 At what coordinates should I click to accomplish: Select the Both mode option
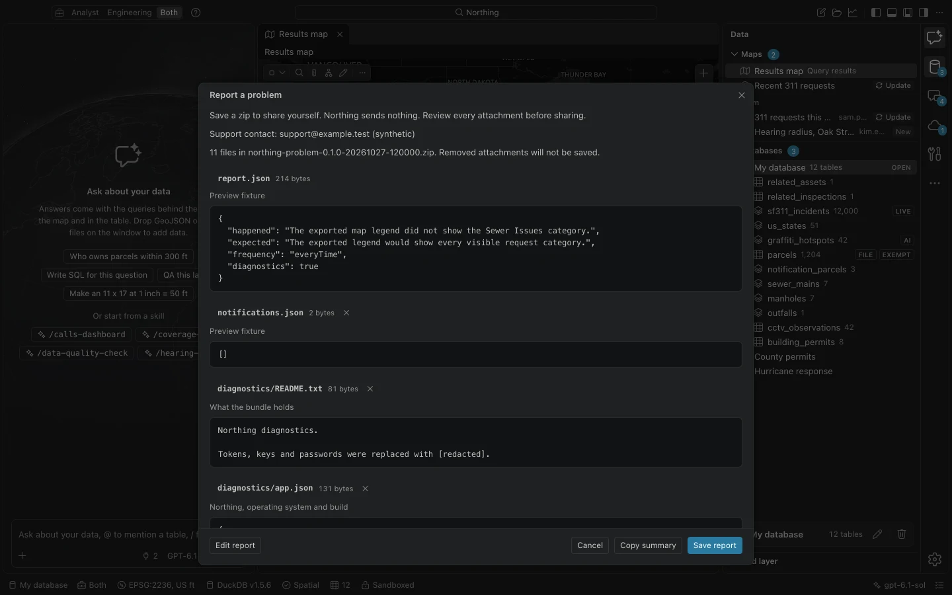pos(169,13)
